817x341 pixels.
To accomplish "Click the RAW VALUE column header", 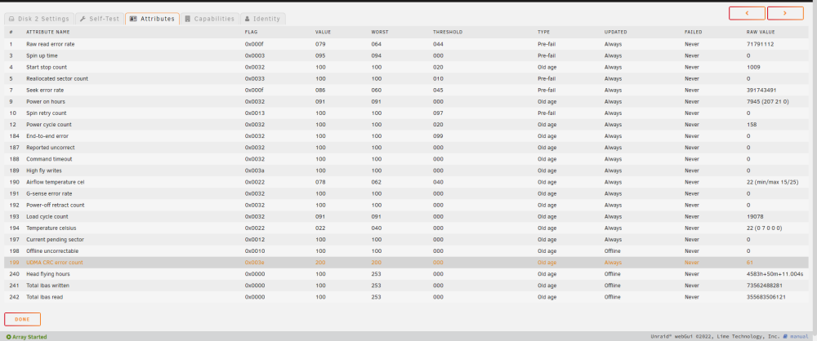I will (x=760, y=33).
